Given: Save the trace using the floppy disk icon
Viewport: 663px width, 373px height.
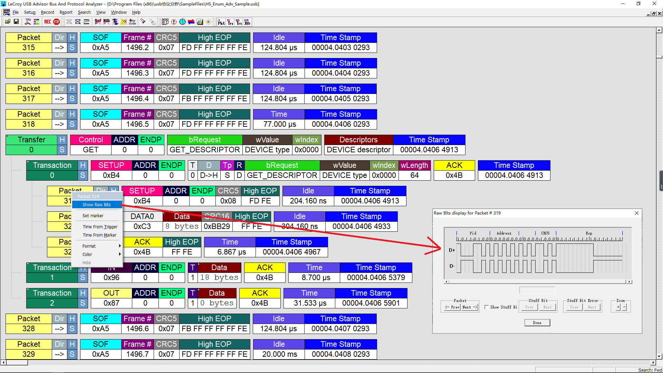Looking at the screenshot, I should coord(16,22).
